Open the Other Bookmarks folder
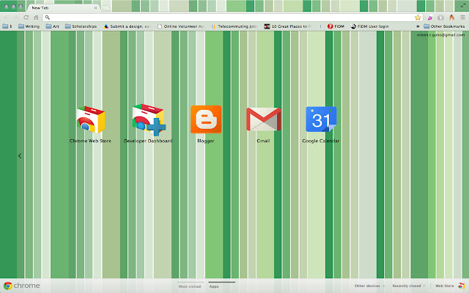This screenshot has height=293, width=469. pyautogui.click(x=444, y=26)
